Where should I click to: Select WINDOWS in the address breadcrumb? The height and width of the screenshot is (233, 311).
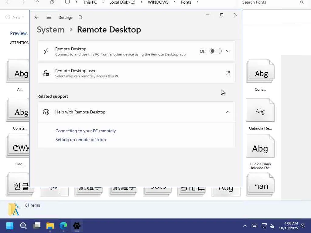click(x=158, y=2)
